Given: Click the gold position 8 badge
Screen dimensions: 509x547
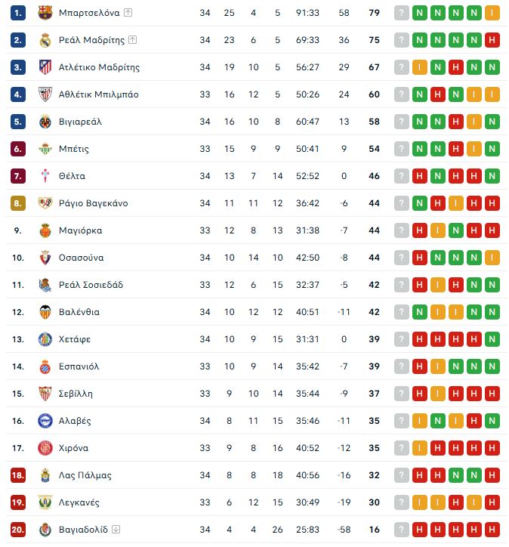Looking at the screenshot, I should (18, 203).
